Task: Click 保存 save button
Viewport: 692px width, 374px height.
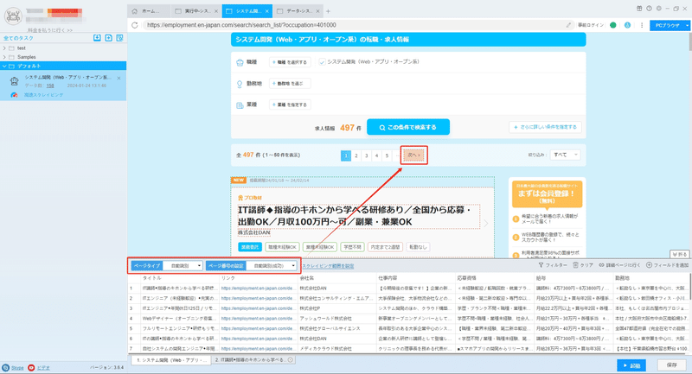Action: click(672, 365)
